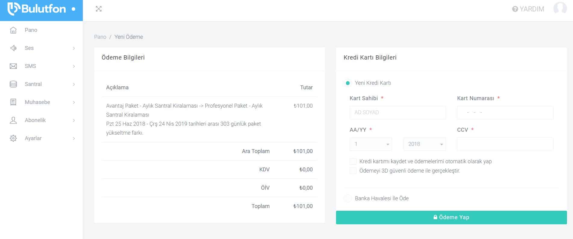Open the expiry month dropdown
Viewport: 573px width, 239px height.
click(x=371, y=144)
